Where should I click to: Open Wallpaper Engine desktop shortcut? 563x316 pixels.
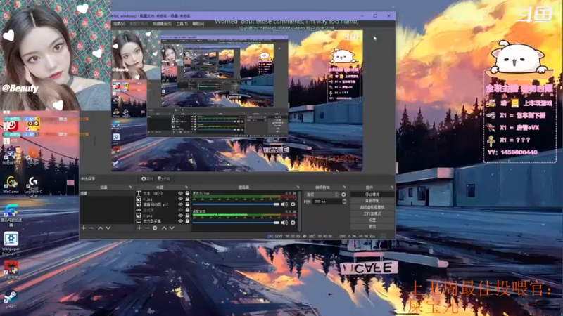[11, 243]
